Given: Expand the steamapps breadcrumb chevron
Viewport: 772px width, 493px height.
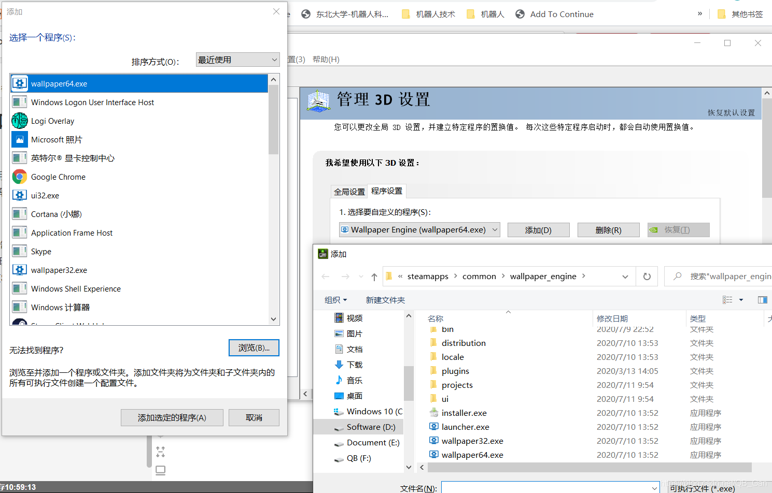Looking at the screenshot, I should point(455,276).
